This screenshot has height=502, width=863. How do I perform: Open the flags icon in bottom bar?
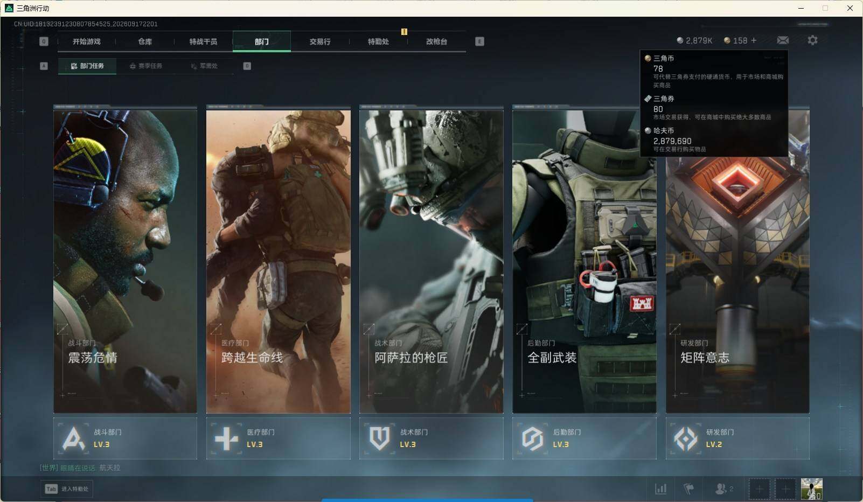click(x=688, y=489)
